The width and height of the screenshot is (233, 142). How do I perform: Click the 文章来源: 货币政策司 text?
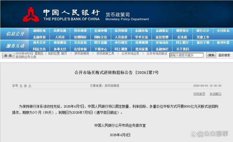point(104,86)
